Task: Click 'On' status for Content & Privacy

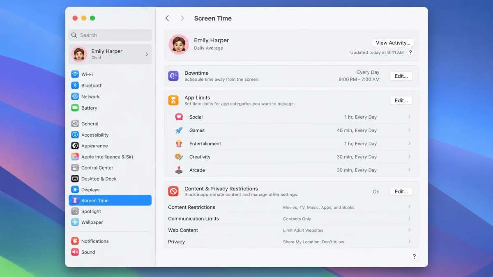Action: click(376, 192)
